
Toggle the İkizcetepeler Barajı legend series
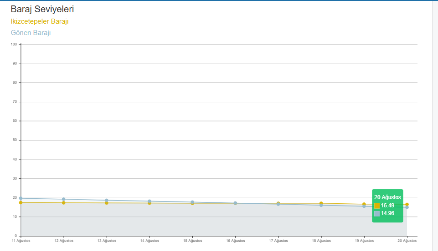point(39,21)
